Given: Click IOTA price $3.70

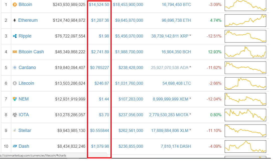Looking at the screenshot, I should pos(104,115).
